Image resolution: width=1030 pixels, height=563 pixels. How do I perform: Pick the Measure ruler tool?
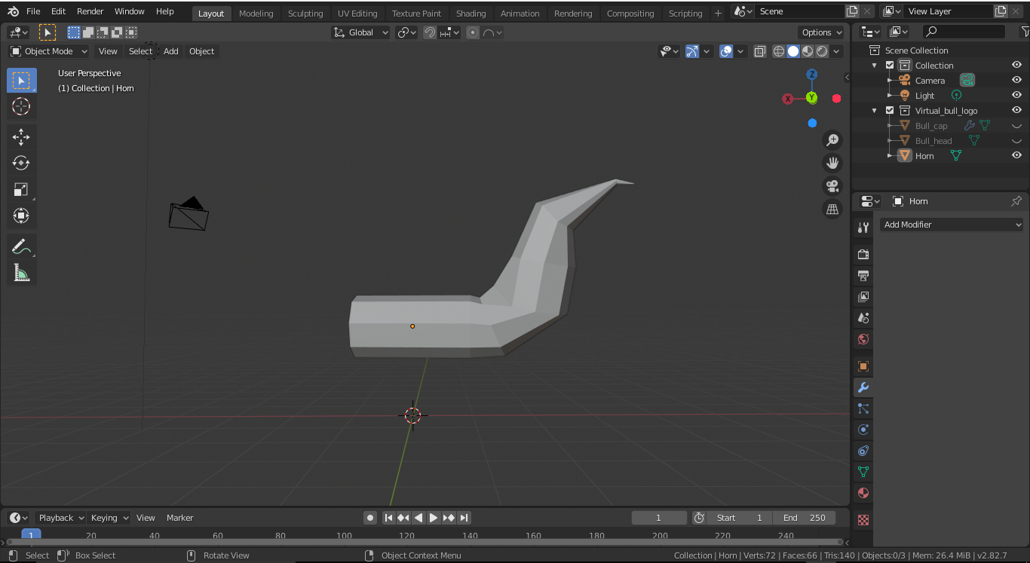(21, 273)
